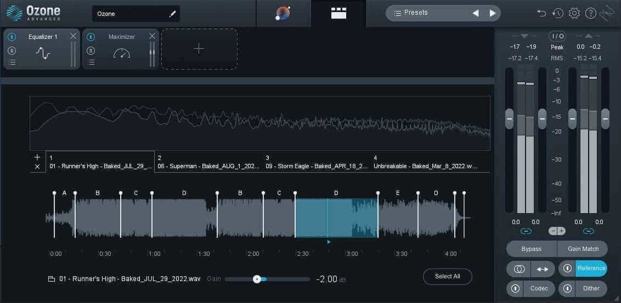Adjust the left output gain fader
The height and width of the screenshot is (303, 621).
click(x=572, y=119)
